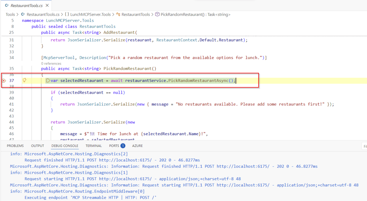The width and height of the screenshot is (367, 201).
Task: Open the Problems panel tab
Action: click(15, 146)
